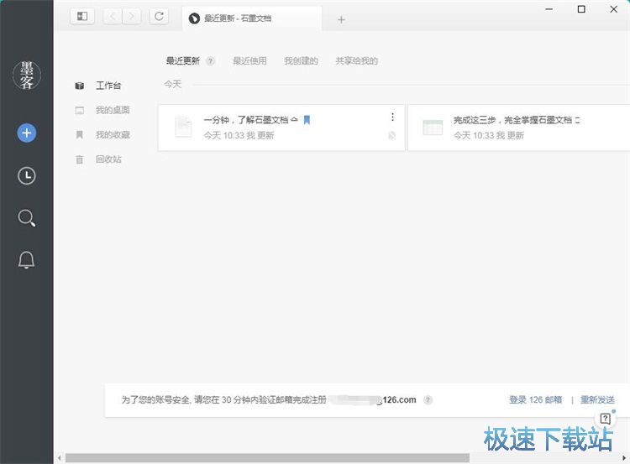The height and width of the screenshot is (464, 630).
Task: Toggle bookmark on 一分钟,了解石墨文档
Action: 307,120
